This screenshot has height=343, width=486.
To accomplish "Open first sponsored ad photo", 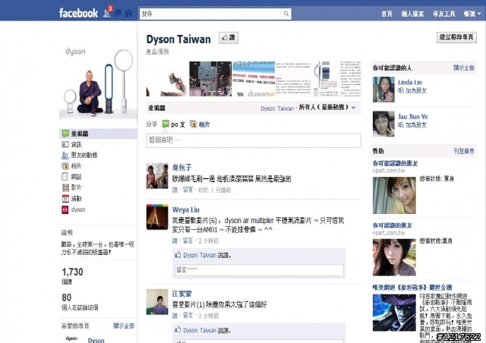I will (394, 196).
